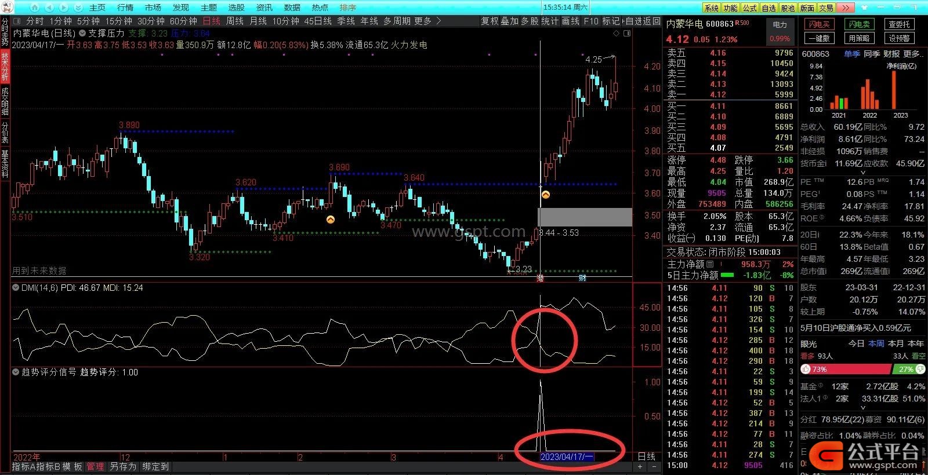The width and height of the screenshot is (928, 475).
Task: Switch 眼光 view to 本年
Action: point(916,344)
